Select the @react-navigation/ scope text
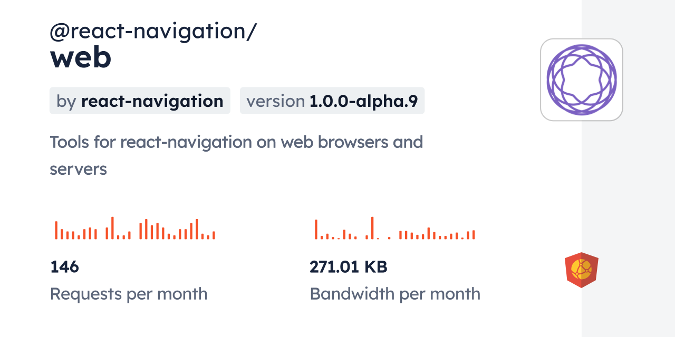This screenshot has width=675, height=337. coord(153,31)
